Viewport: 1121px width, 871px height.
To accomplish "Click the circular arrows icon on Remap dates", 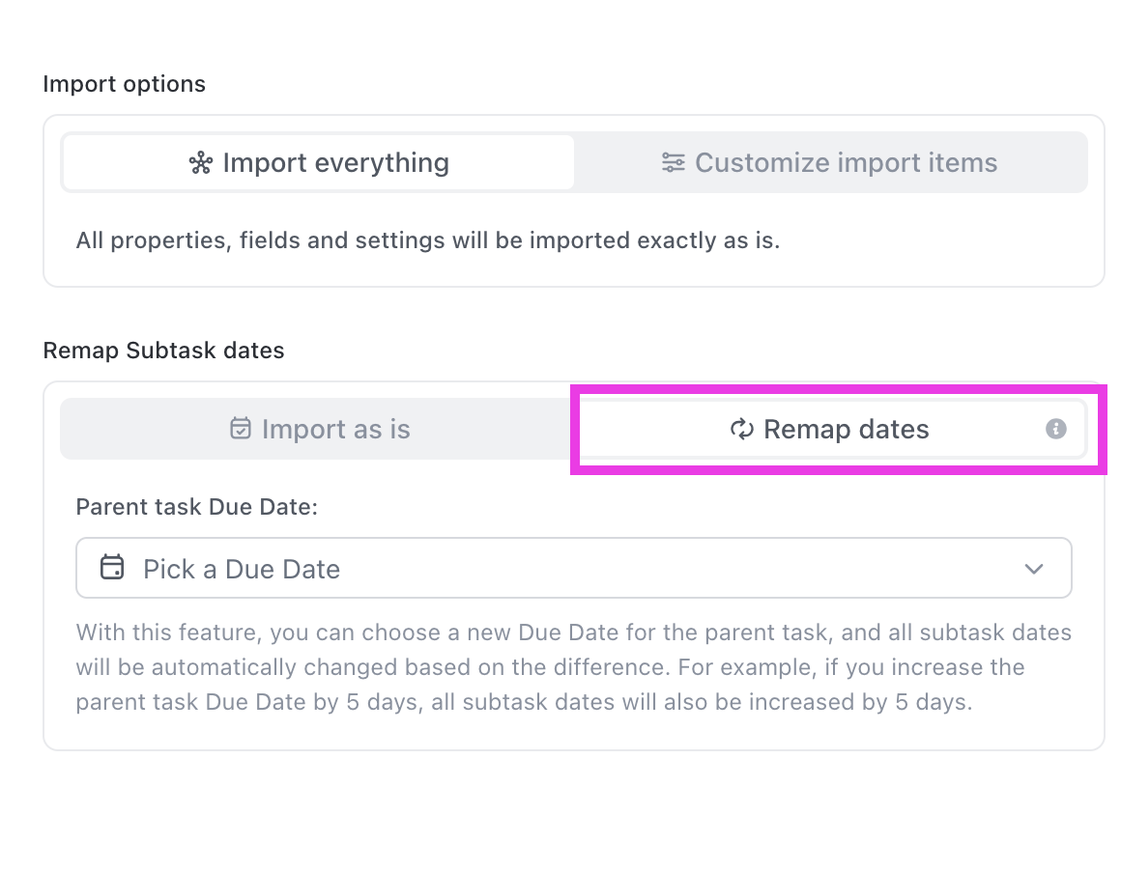I will (x=741, y=429).
